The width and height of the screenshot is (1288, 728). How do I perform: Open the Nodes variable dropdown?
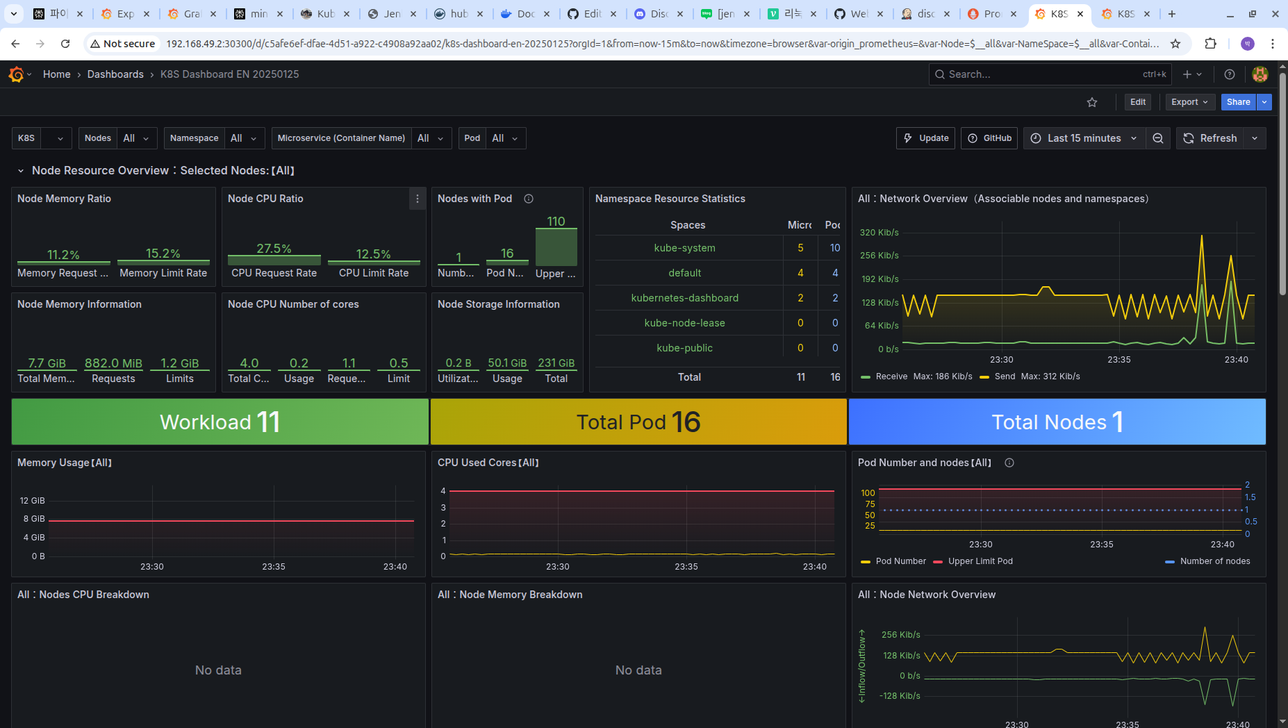click(x=138, y=138)
